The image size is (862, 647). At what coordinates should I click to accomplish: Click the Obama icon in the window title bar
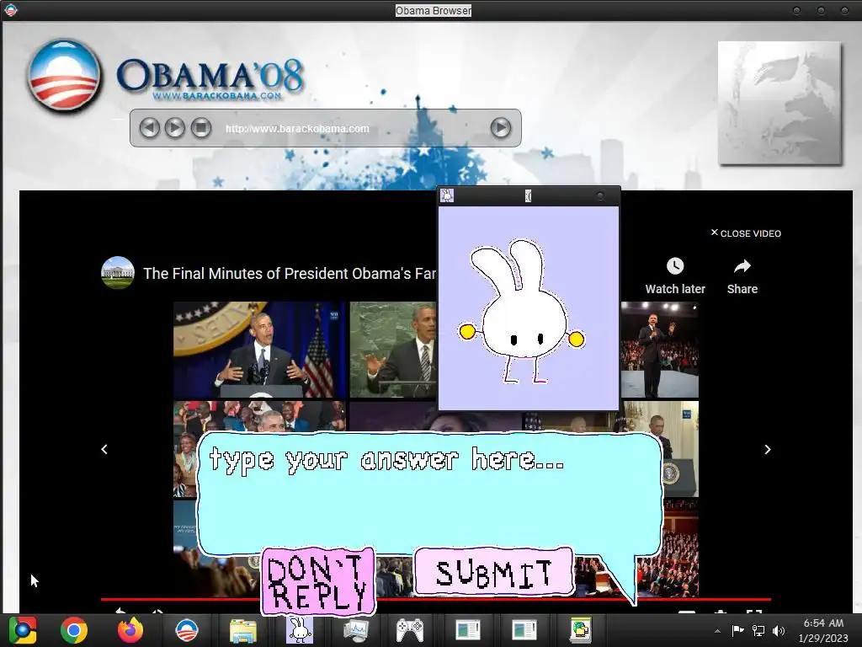pyautogui.click(x=10, y=10)
